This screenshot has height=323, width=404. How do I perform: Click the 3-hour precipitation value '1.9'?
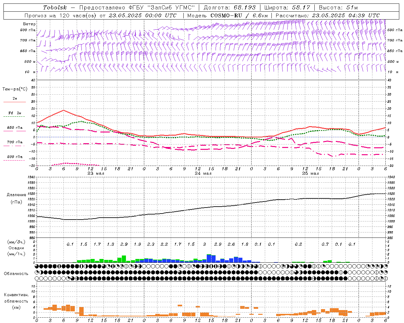[137, 244]
